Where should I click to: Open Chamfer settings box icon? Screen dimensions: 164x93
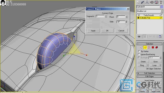[x=148, y=91]
